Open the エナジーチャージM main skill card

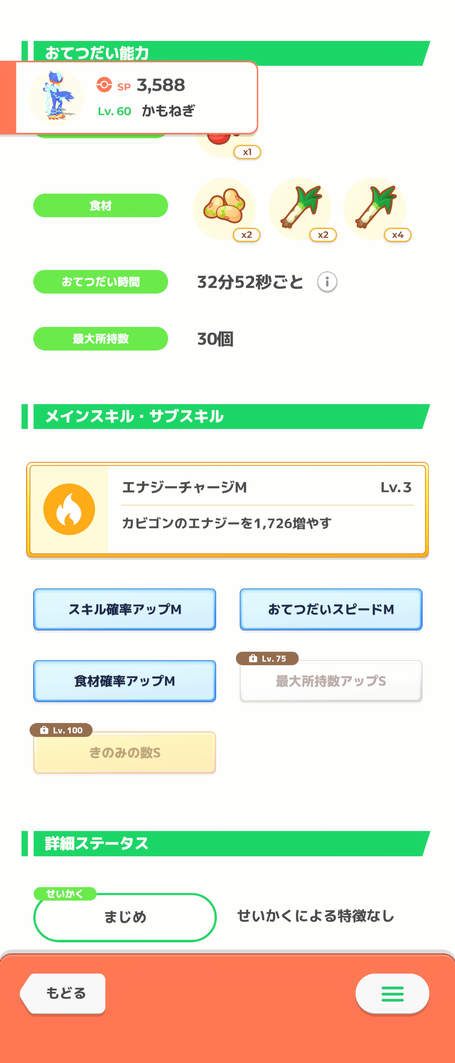click(227, 510)
